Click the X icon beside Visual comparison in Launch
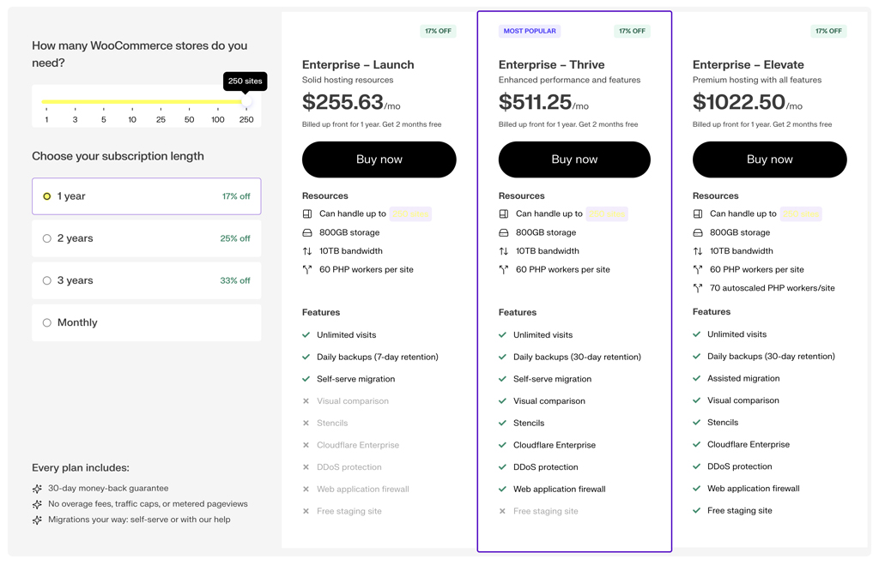 coord(306,400)
